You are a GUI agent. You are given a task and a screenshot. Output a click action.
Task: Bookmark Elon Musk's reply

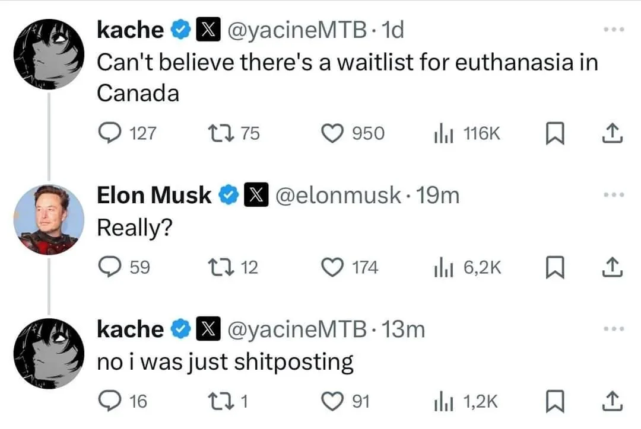tap(554, 268)
